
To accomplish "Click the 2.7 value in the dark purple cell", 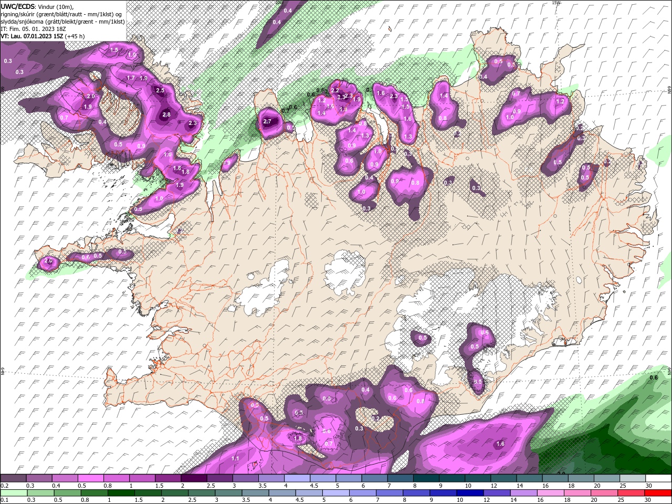I will pyautogui.click(x=267, y=122).
